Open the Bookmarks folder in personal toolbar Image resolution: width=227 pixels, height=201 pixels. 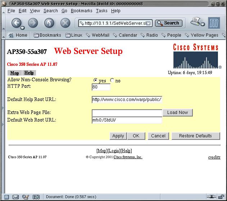[47, 35]
